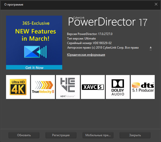Image resolution: width=161 pixels, height=142 pixels.
Task: Click the Мобильные при... button
Action: (x=98, y=135)
